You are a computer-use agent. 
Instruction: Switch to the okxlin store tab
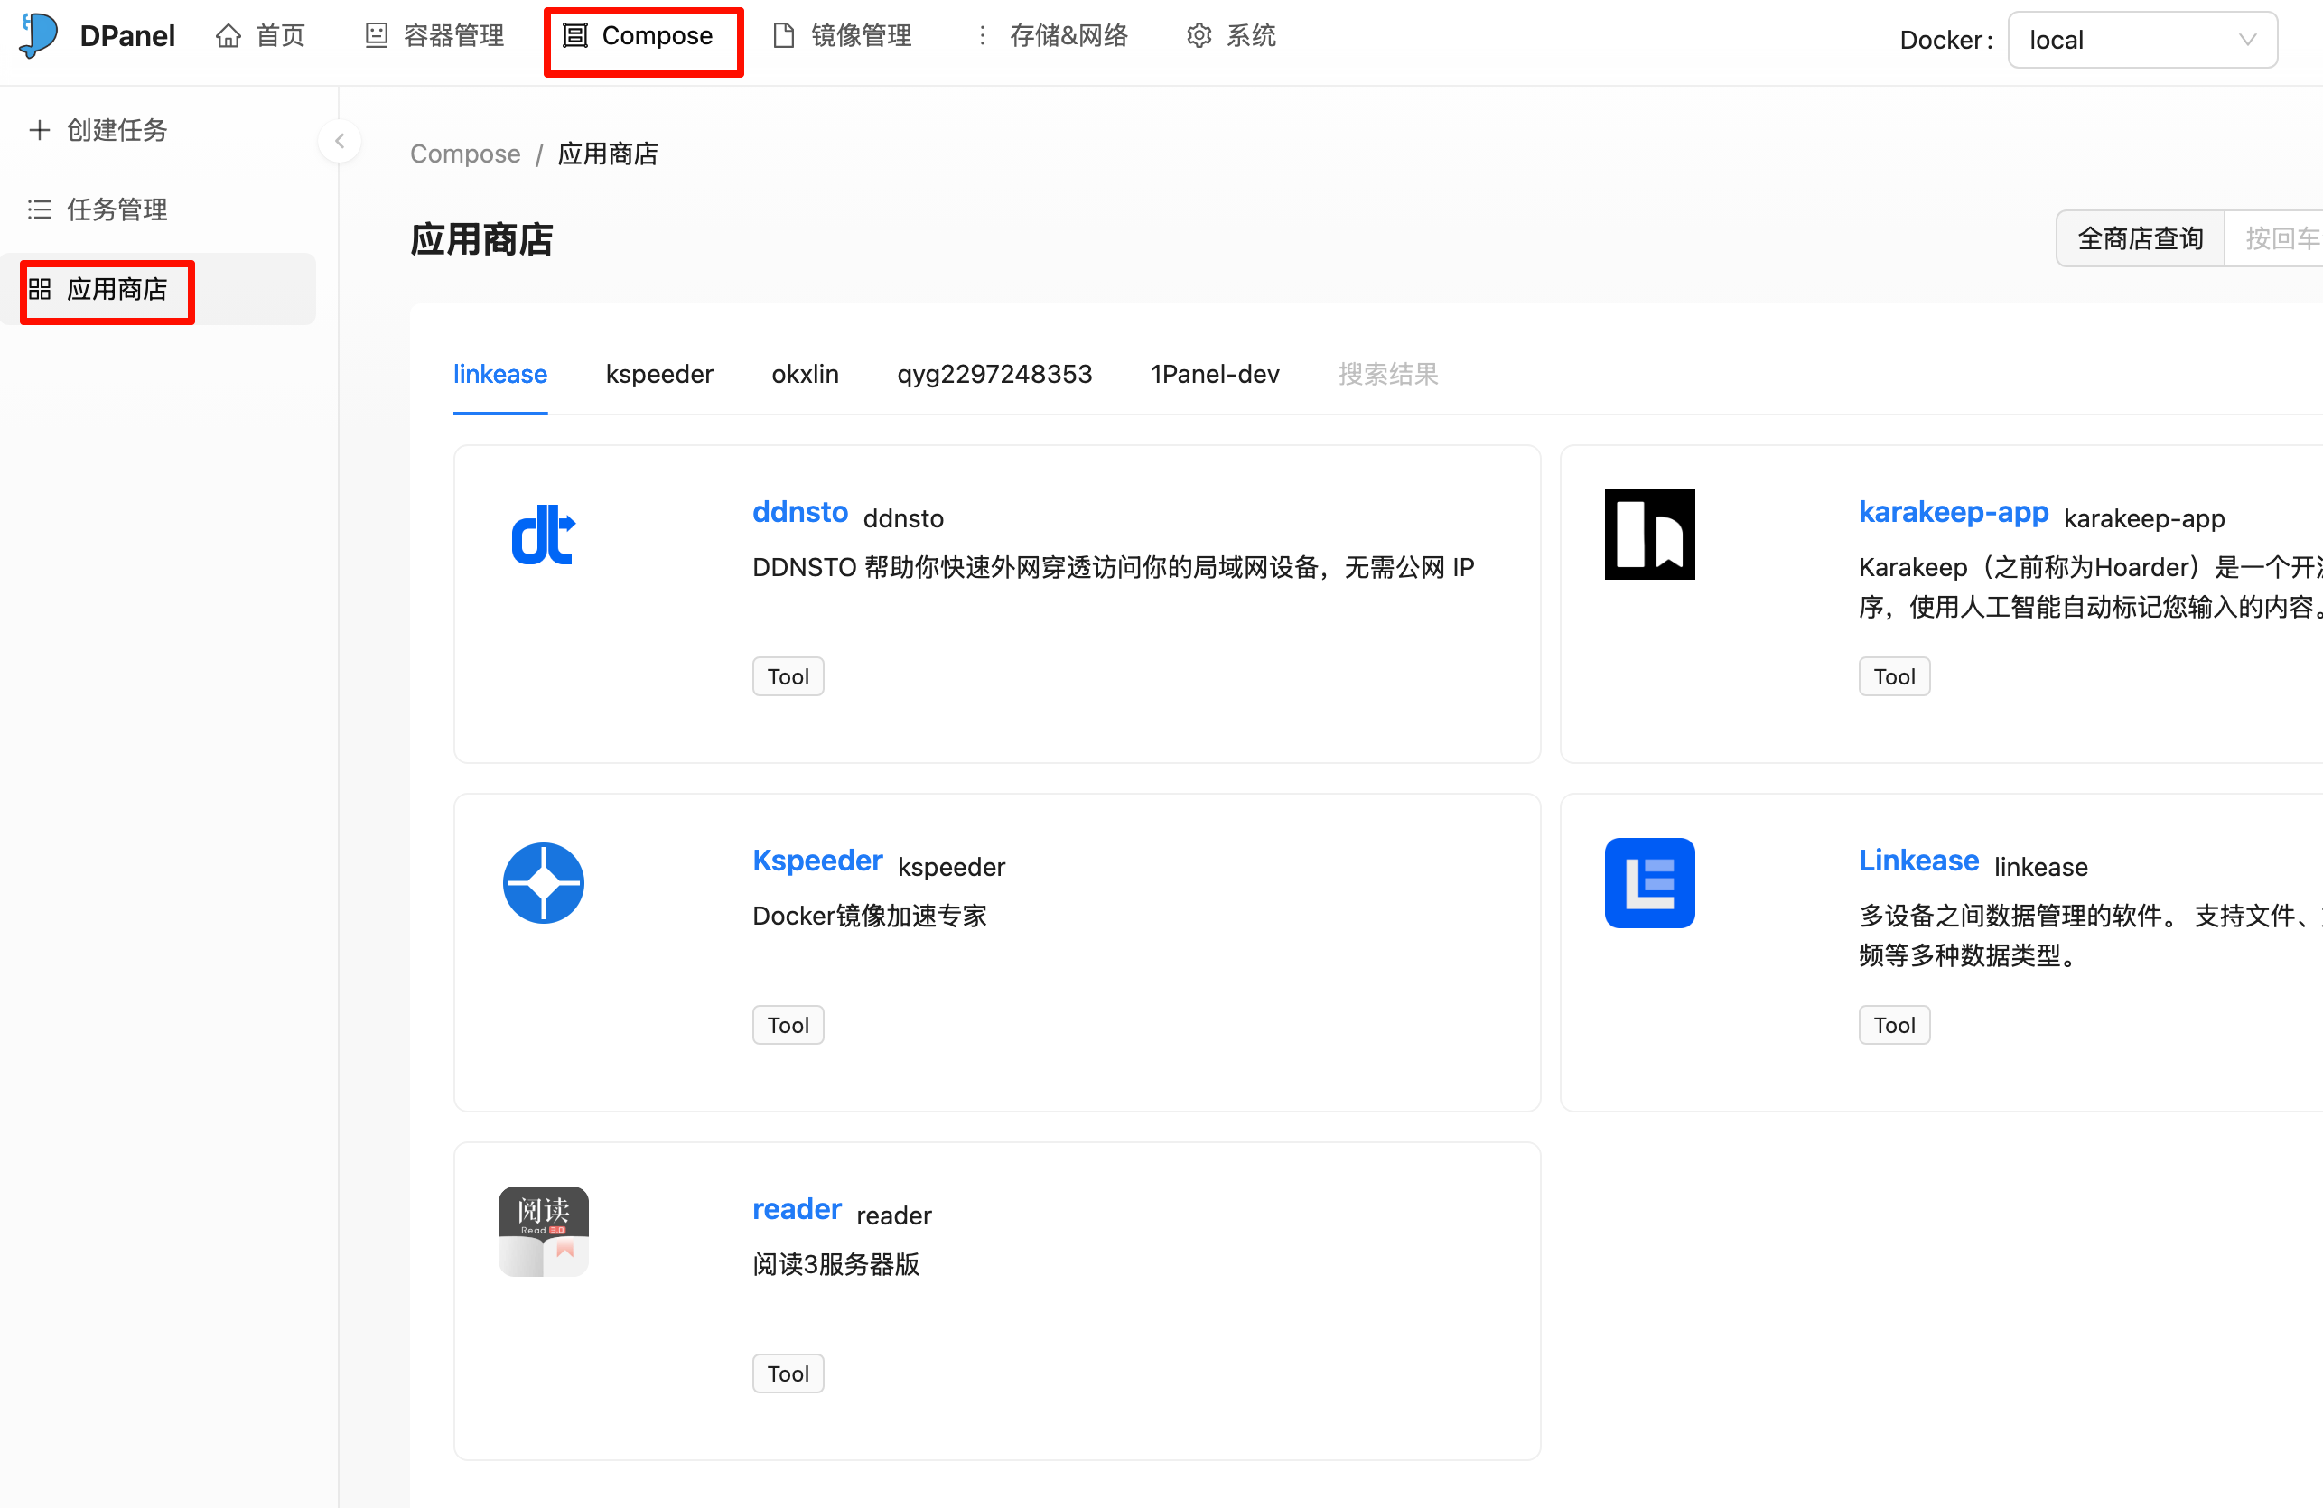(806, 374)
